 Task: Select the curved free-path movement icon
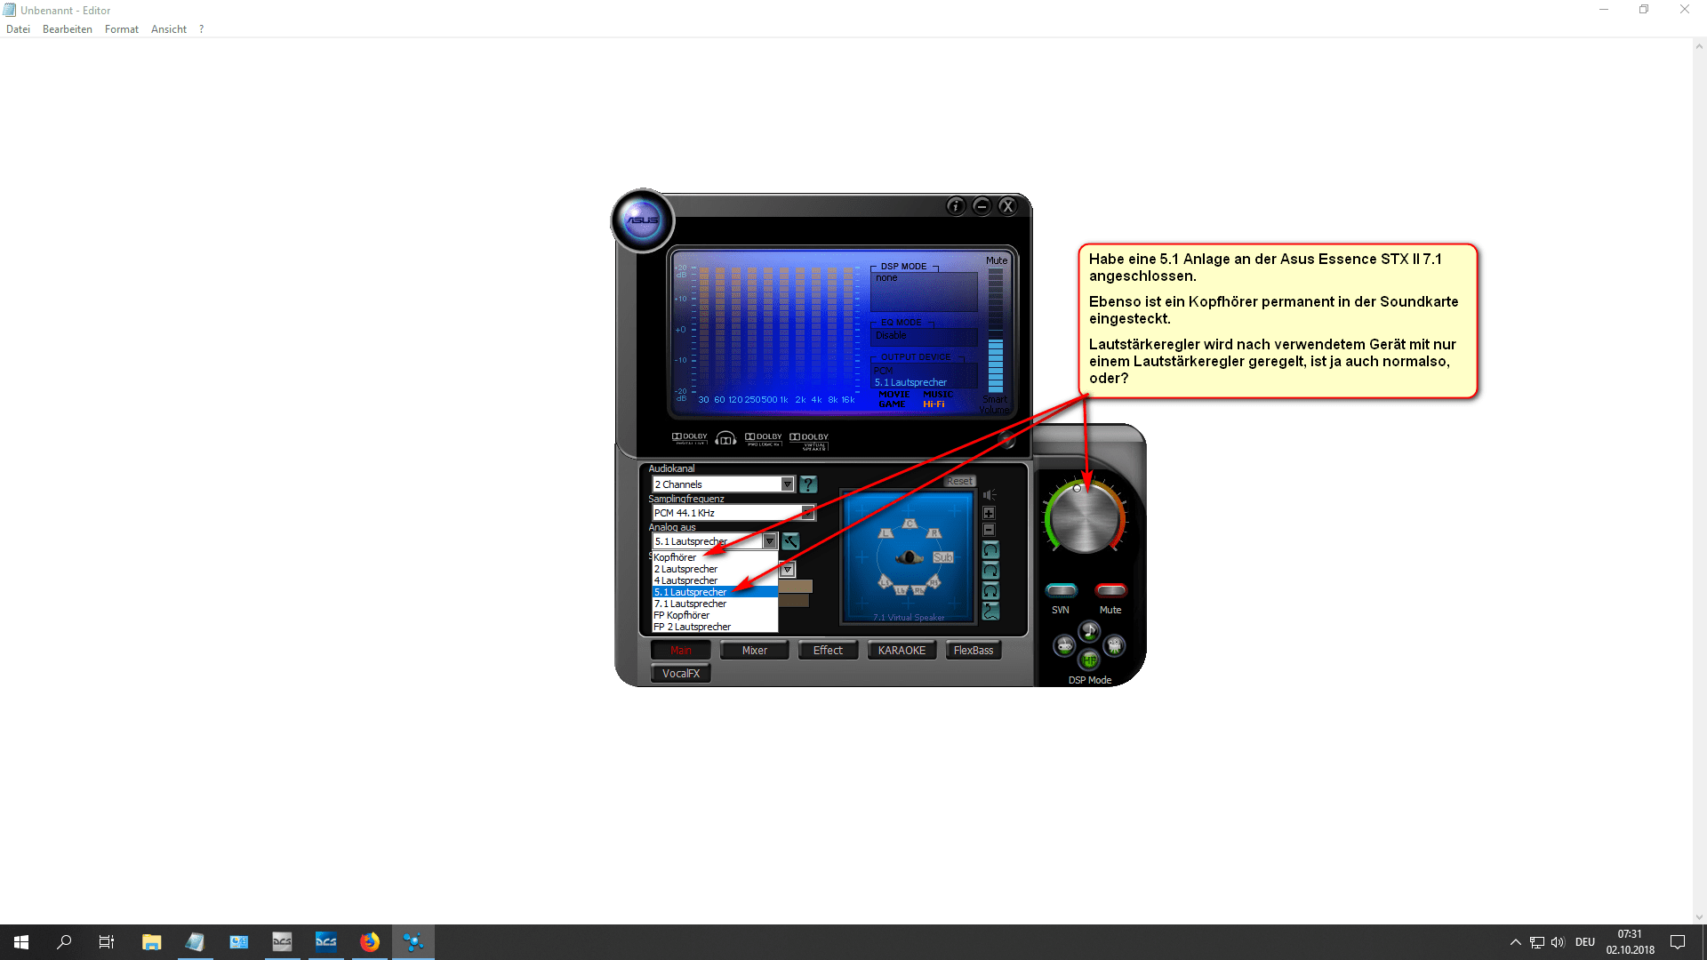[990, 612]
